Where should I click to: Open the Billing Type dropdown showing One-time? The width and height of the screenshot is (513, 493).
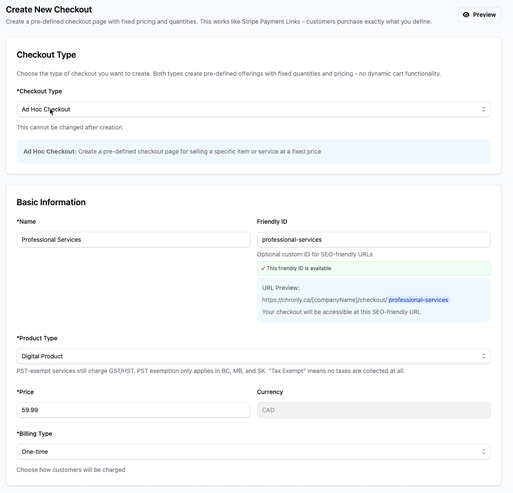tap(253, 452)
